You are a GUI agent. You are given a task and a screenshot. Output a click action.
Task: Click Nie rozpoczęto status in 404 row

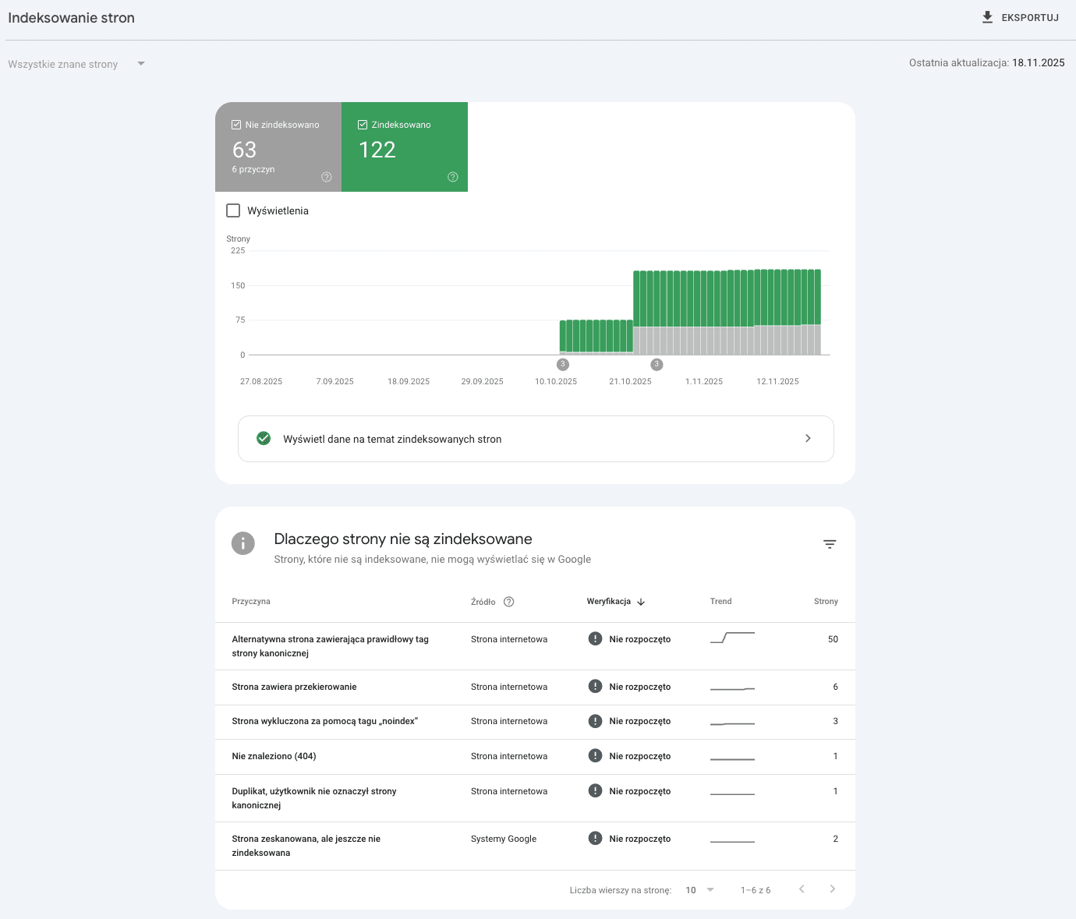pyautogui.click(x=640, y=756)
